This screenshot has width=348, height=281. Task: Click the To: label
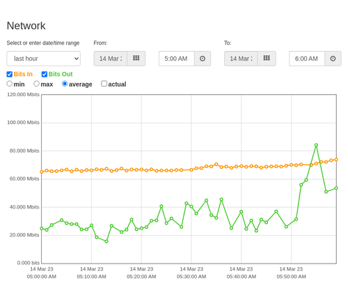coord(228,43)
